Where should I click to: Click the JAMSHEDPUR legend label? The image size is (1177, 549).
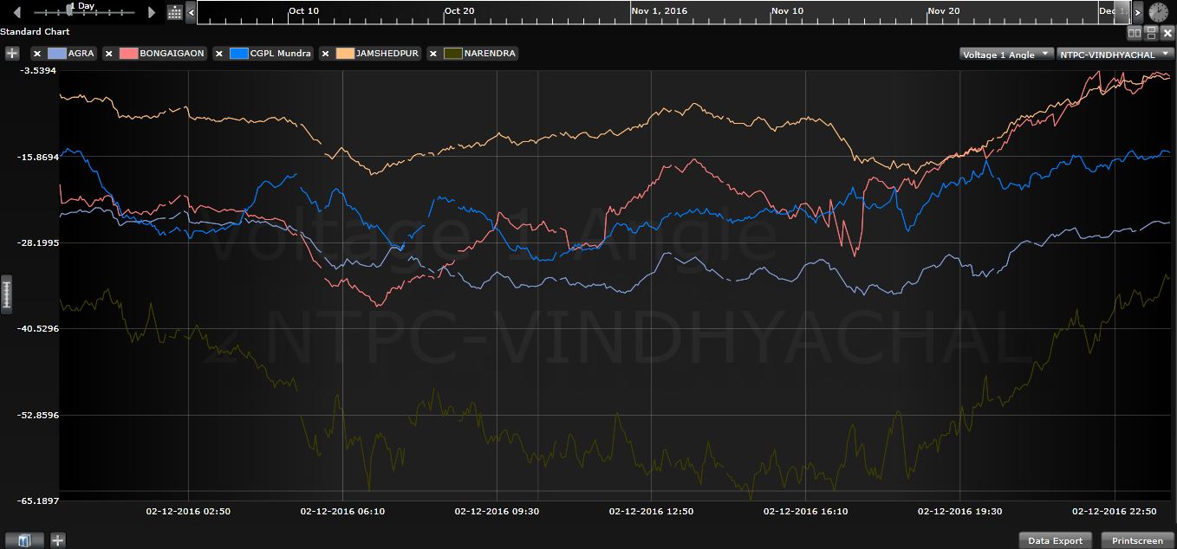pos(388,54)
